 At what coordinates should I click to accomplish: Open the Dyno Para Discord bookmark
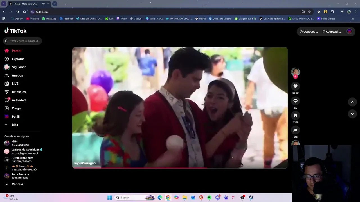(220, 19)
